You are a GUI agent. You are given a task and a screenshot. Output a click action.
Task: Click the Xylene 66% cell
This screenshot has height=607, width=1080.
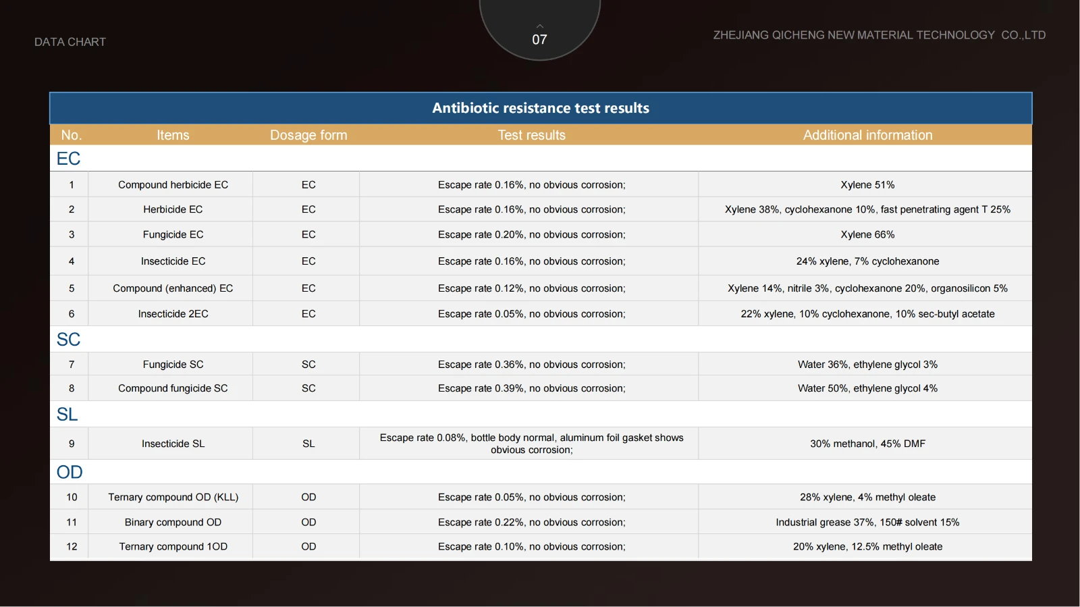867,235
